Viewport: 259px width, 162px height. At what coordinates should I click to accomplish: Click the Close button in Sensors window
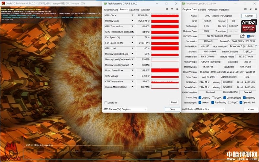[x=172, y=109]
